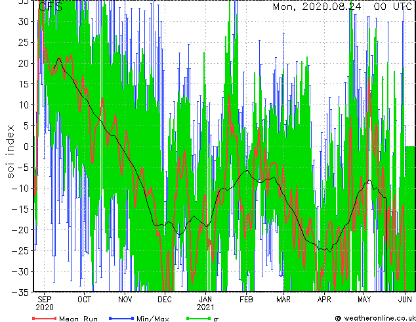This screenshot has height=322, width=416.
Task: Click the JUN month label
Action: point(405,300)
